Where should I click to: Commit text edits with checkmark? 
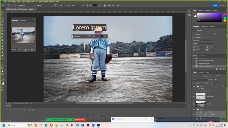113,6
